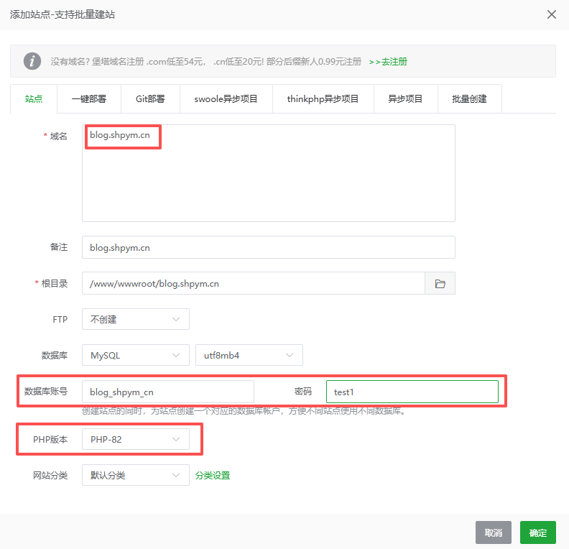
Task: Click into the domain name text area
Action: [x=268, y=180]
